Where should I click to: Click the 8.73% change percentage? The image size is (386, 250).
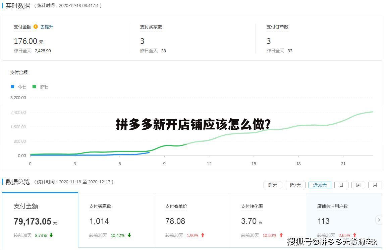pos(41,236)
